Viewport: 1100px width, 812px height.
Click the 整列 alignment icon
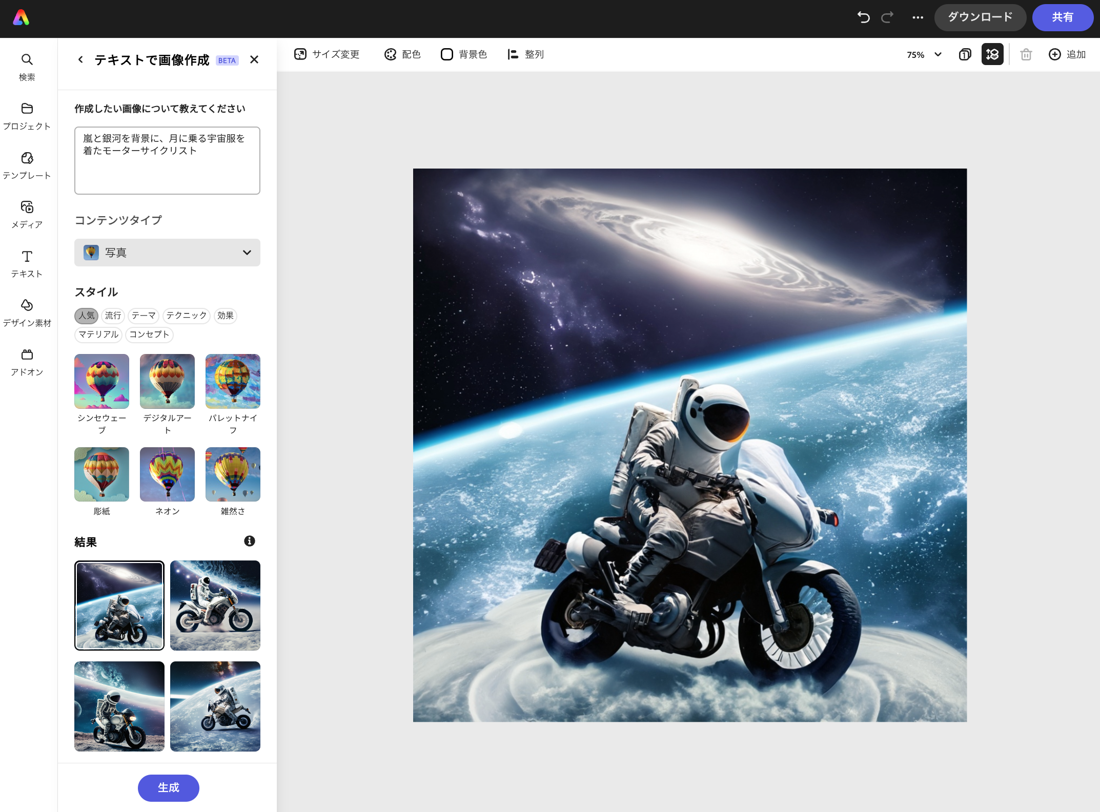click(525, 54)
